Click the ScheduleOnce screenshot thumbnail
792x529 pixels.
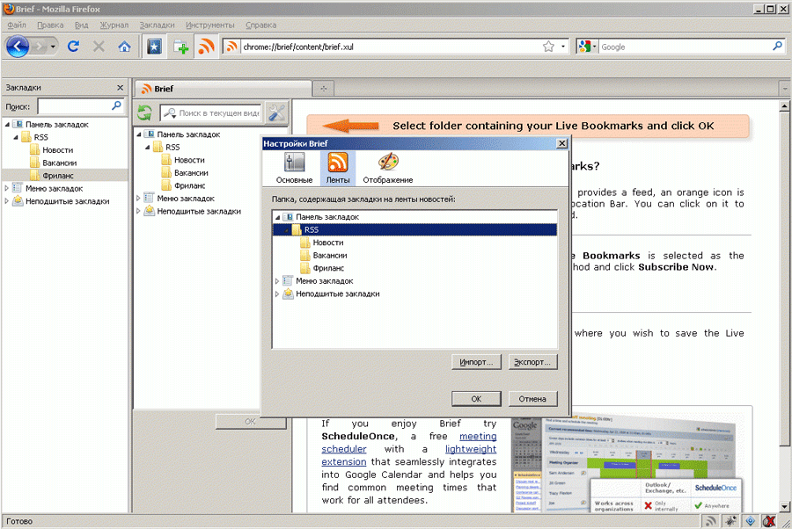pos(627,463)
